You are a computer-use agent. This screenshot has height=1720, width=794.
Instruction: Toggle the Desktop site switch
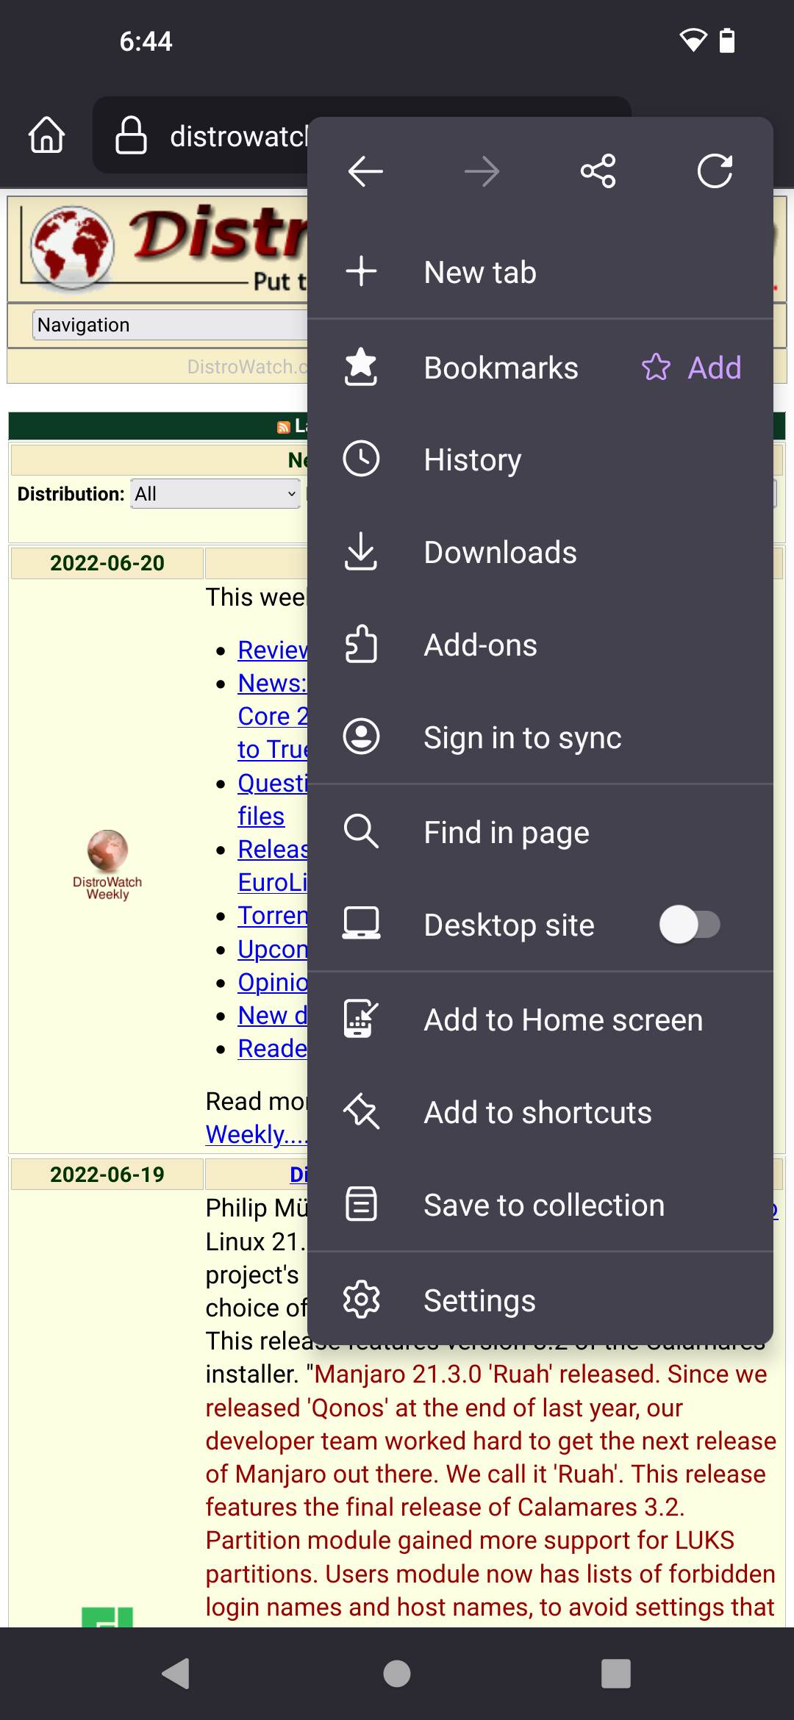pyautogui.click(x=690, y=925)
